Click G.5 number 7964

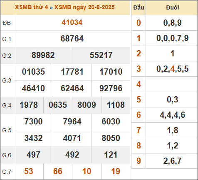72,122
